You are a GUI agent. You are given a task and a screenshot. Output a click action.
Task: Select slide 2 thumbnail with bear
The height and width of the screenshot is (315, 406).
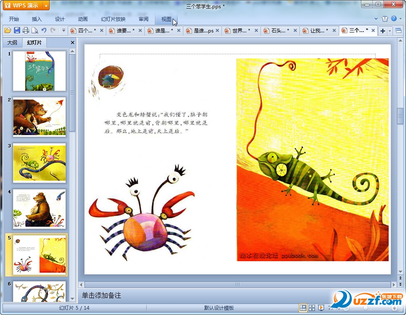tap(39, 117)
